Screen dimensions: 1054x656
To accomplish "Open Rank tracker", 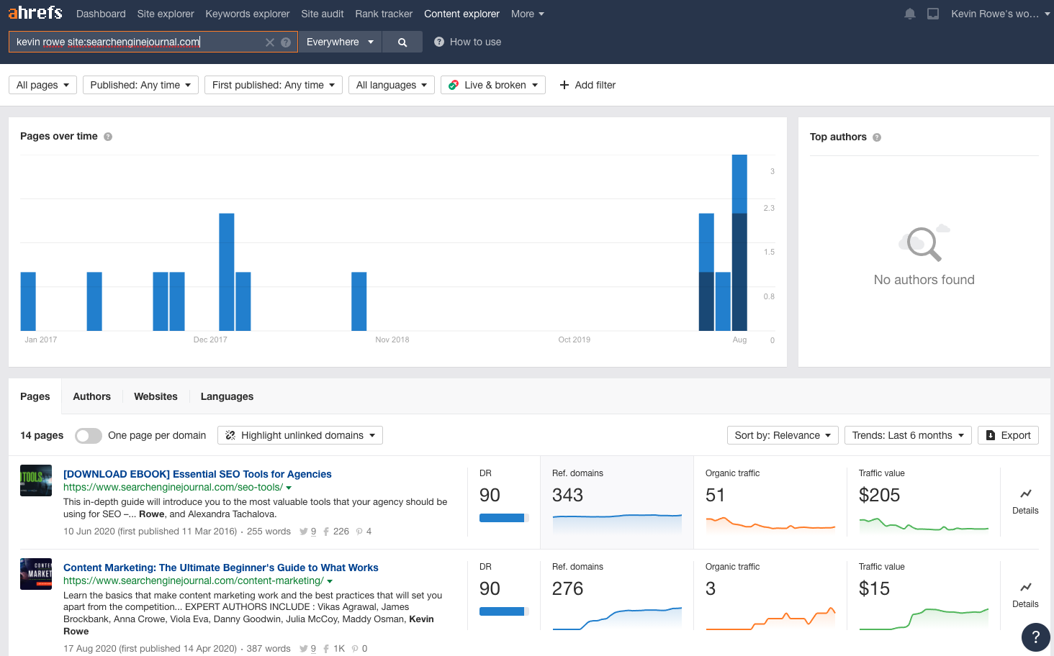I will [x=384, y=14].
